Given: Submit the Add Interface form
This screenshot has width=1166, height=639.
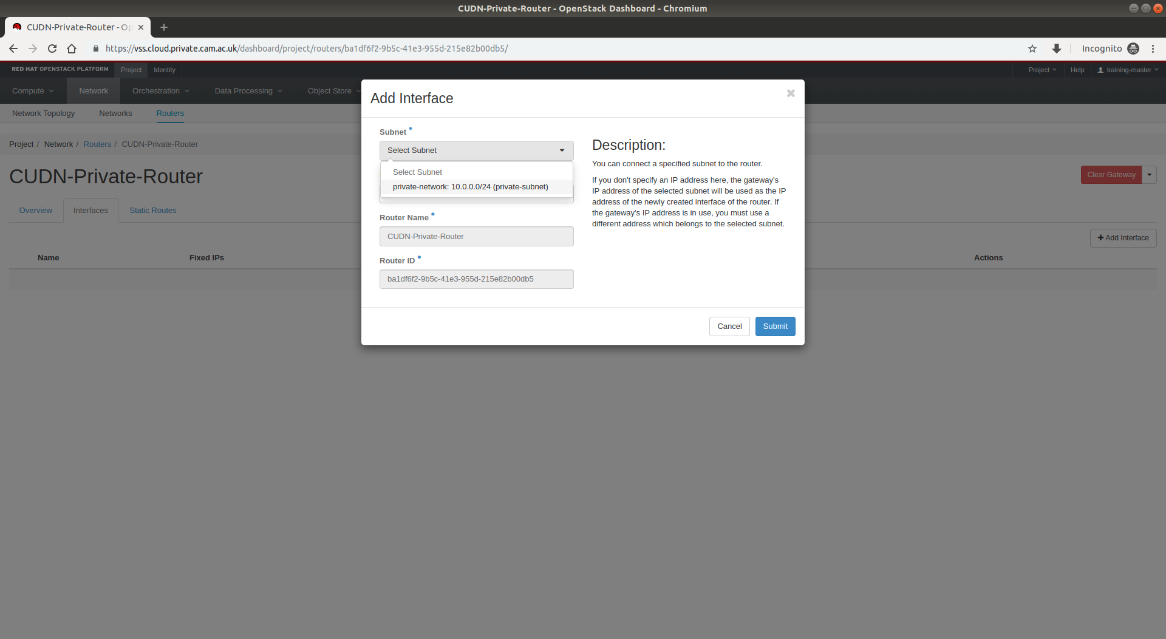Looking at the screenshot, I should coord(775,326).
